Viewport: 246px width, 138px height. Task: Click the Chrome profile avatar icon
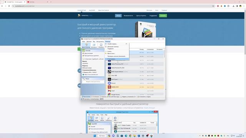point(240,6)
